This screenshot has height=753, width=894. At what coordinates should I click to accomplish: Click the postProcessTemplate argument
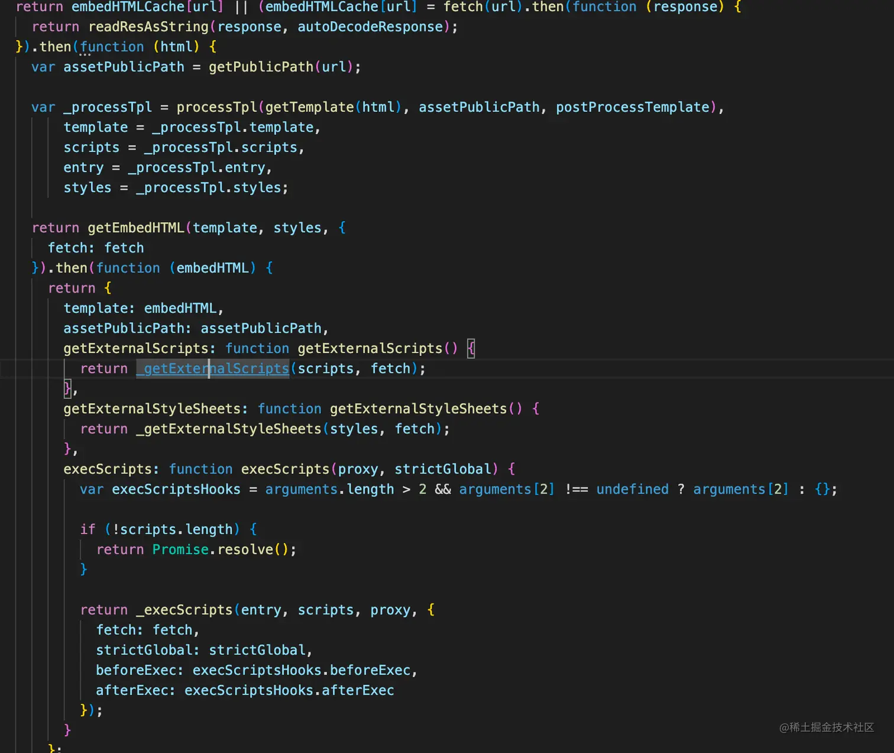(x=633, y=107)
